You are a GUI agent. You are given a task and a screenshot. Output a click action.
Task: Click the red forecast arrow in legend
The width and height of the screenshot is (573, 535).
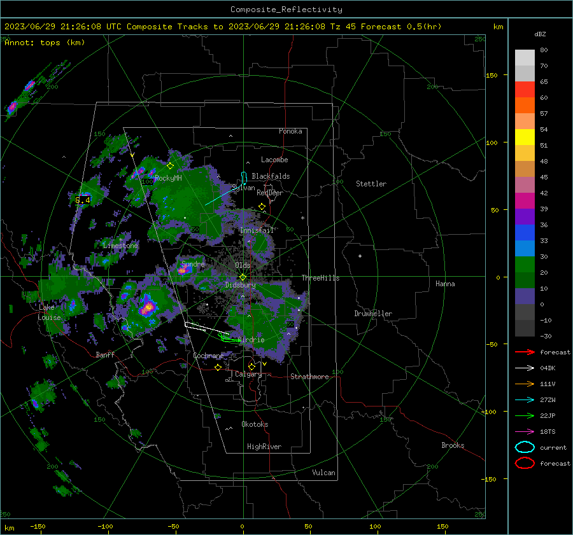coord(525,352)
